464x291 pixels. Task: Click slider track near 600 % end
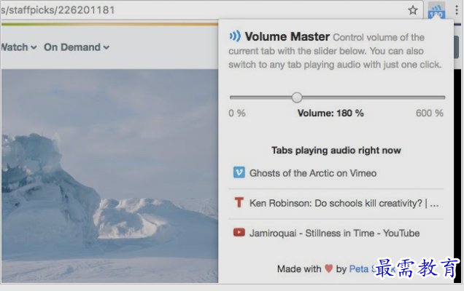(438, 97)
